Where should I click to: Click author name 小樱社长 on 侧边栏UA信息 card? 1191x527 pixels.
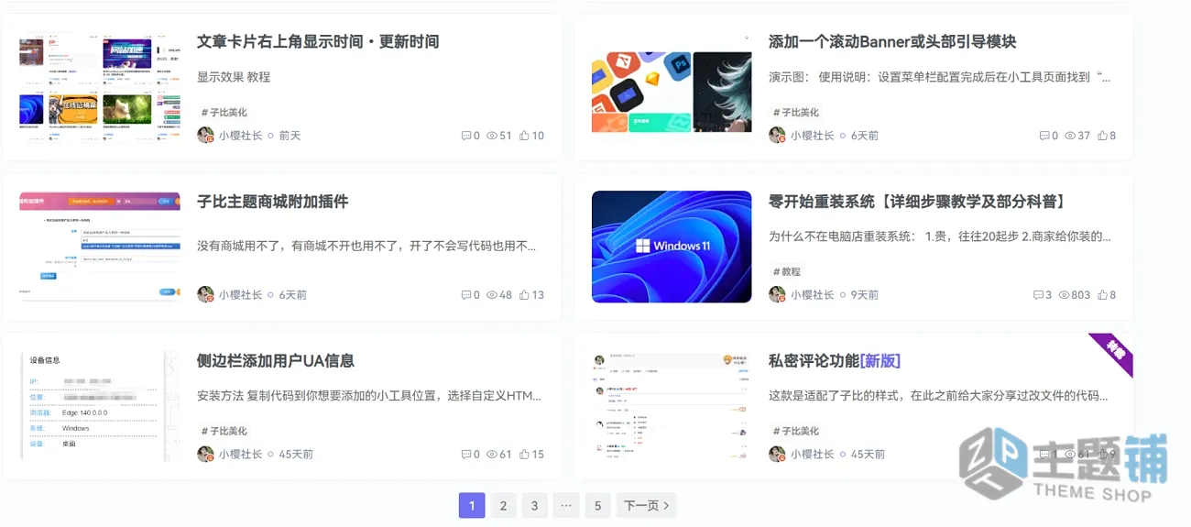(x=240, y=455)
